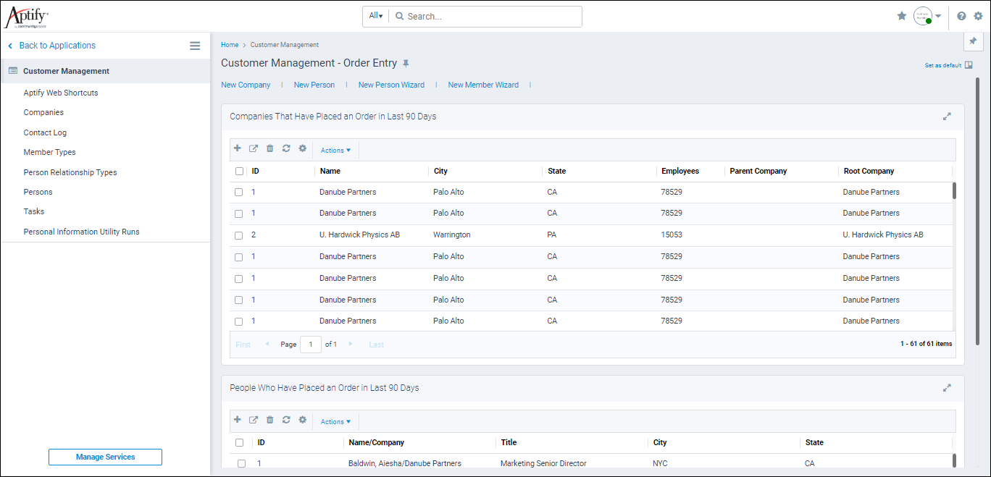Open Personal Information Utility Runs
Screen dimensions: 991x477
coord(81,232)
